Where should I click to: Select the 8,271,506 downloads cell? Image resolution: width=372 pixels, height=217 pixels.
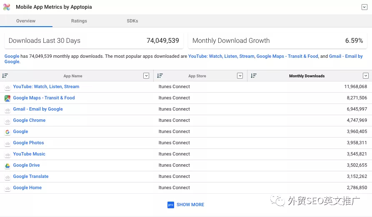tap(357, 98)
